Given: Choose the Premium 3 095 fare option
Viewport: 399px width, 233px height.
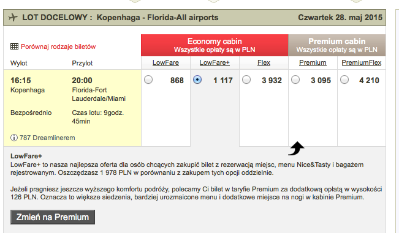Looking at the screenshot, I should (295, 80).
